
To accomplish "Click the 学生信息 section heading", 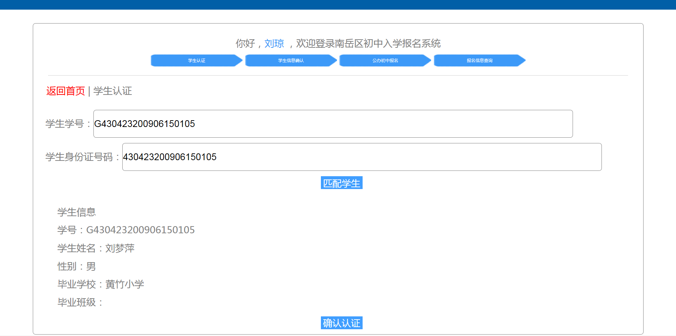I will click(77, 212).
